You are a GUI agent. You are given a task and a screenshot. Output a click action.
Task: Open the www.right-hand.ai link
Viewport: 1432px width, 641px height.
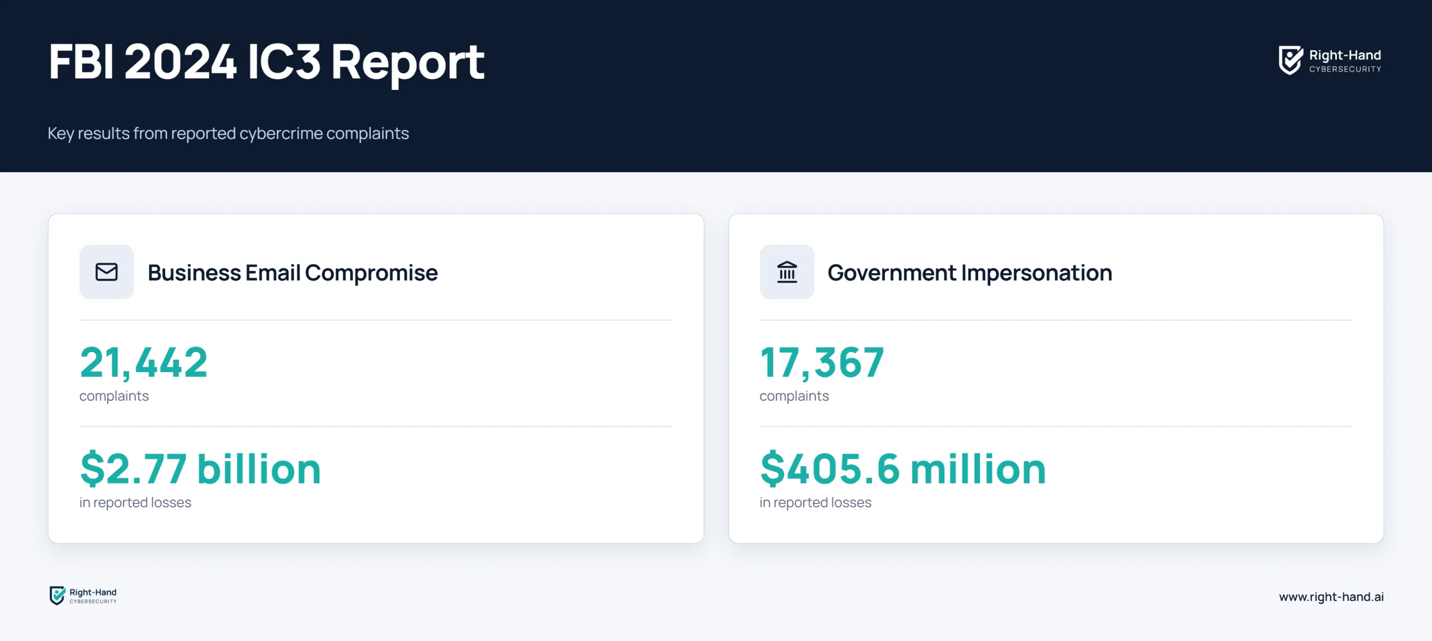1331,597
